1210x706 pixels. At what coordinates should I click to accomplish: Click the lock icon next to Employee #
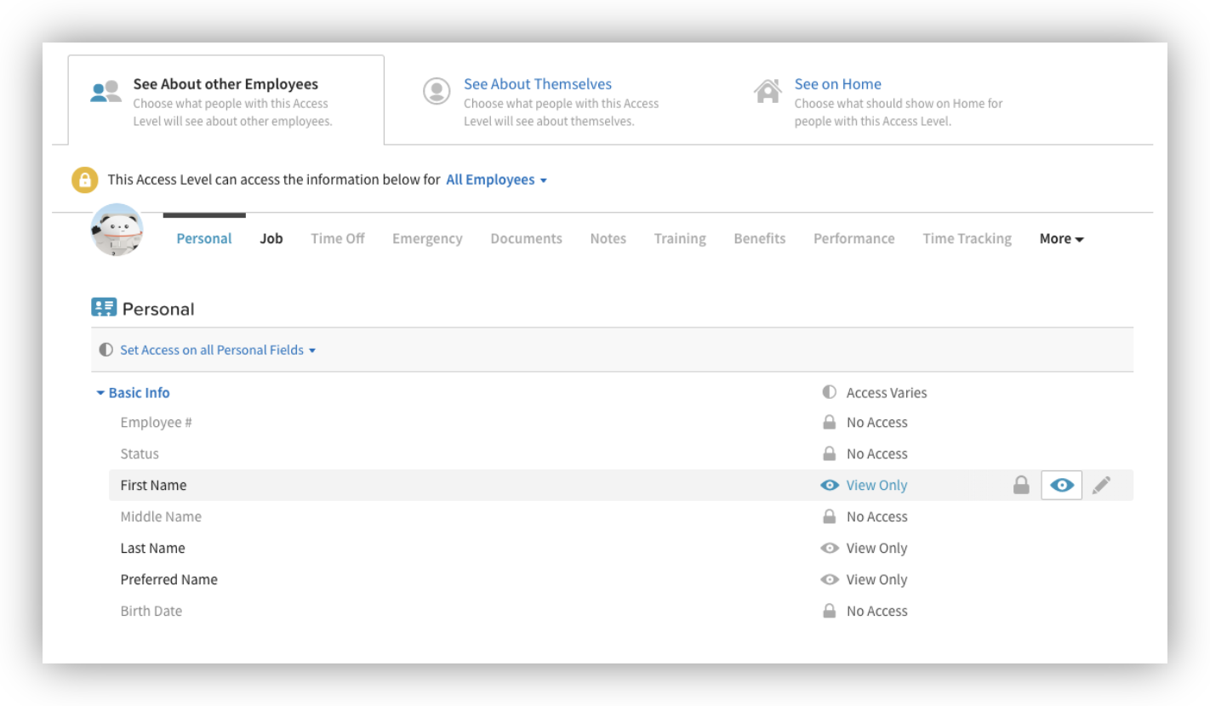[x=829, y=423]
